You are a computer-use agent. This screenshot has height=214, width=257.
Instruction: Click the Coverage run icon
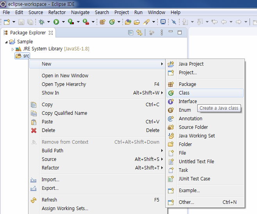(71, 22)
